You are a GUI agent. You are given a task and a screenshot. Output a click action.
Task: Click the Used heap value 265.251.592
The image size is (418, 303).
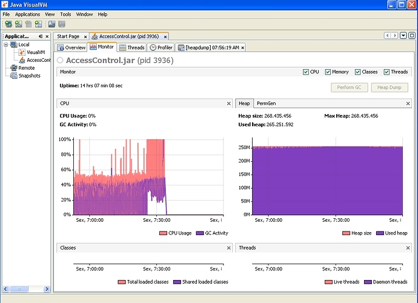point(280,125)
